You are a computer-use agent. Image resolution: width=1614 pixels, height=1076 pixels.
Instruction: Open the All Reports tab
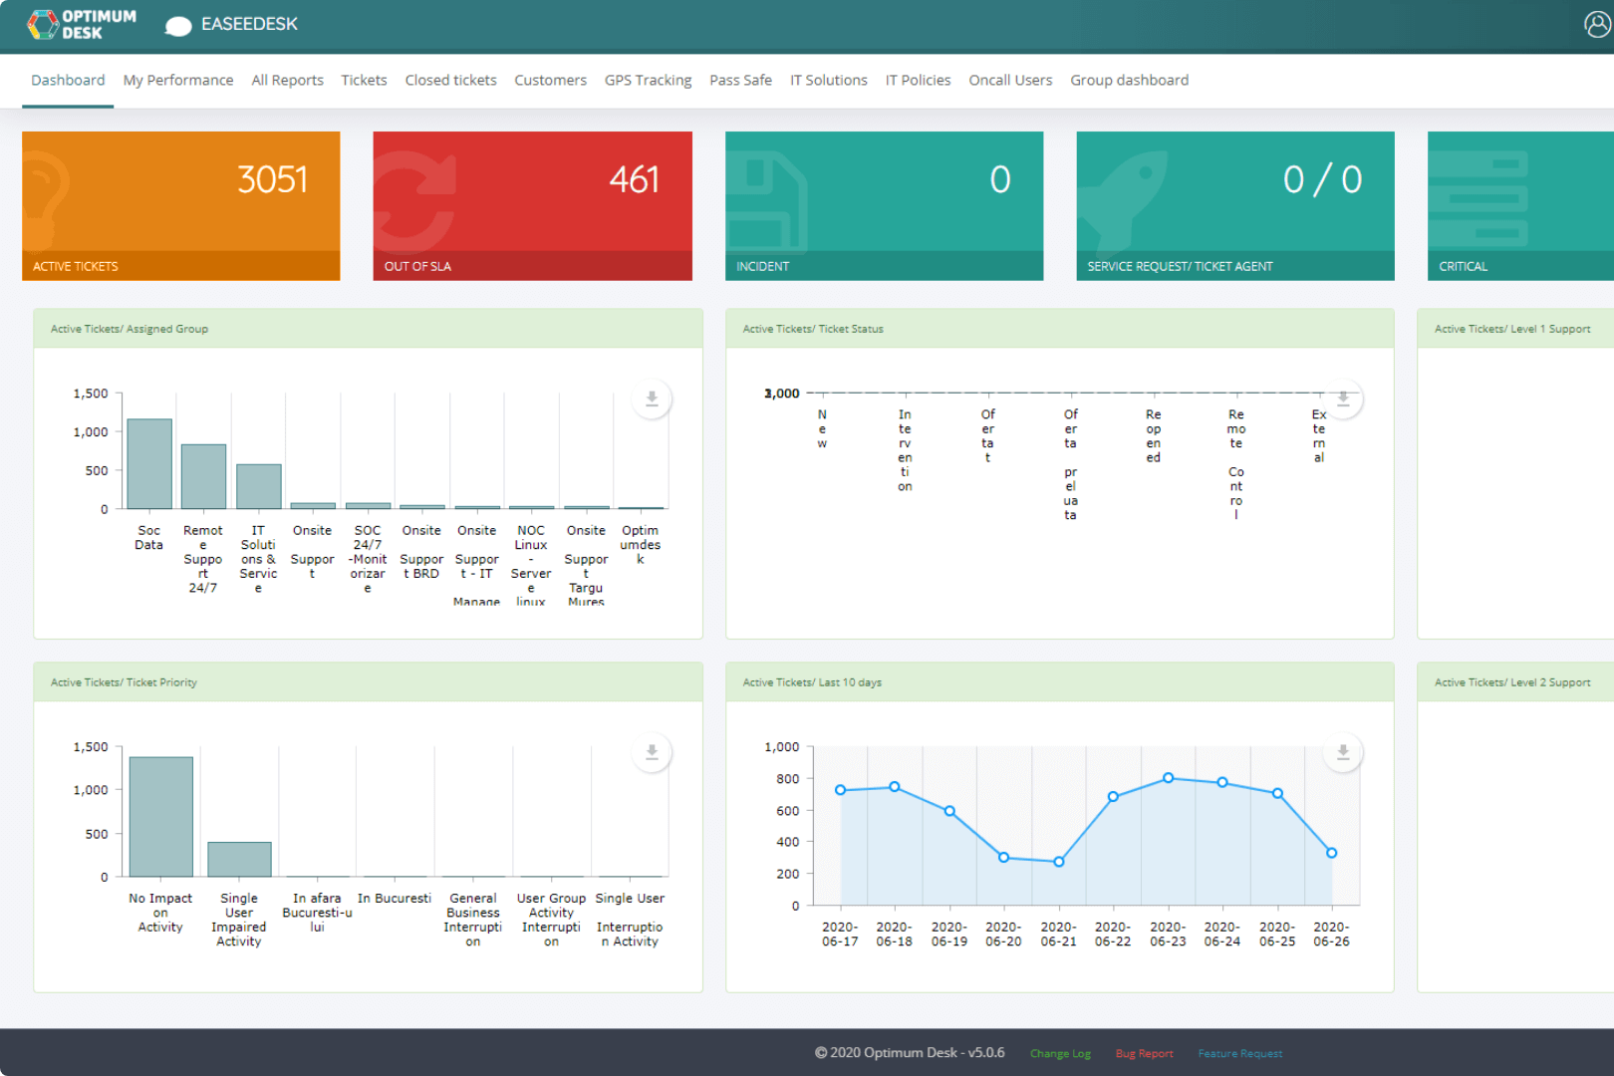(287, 80)
